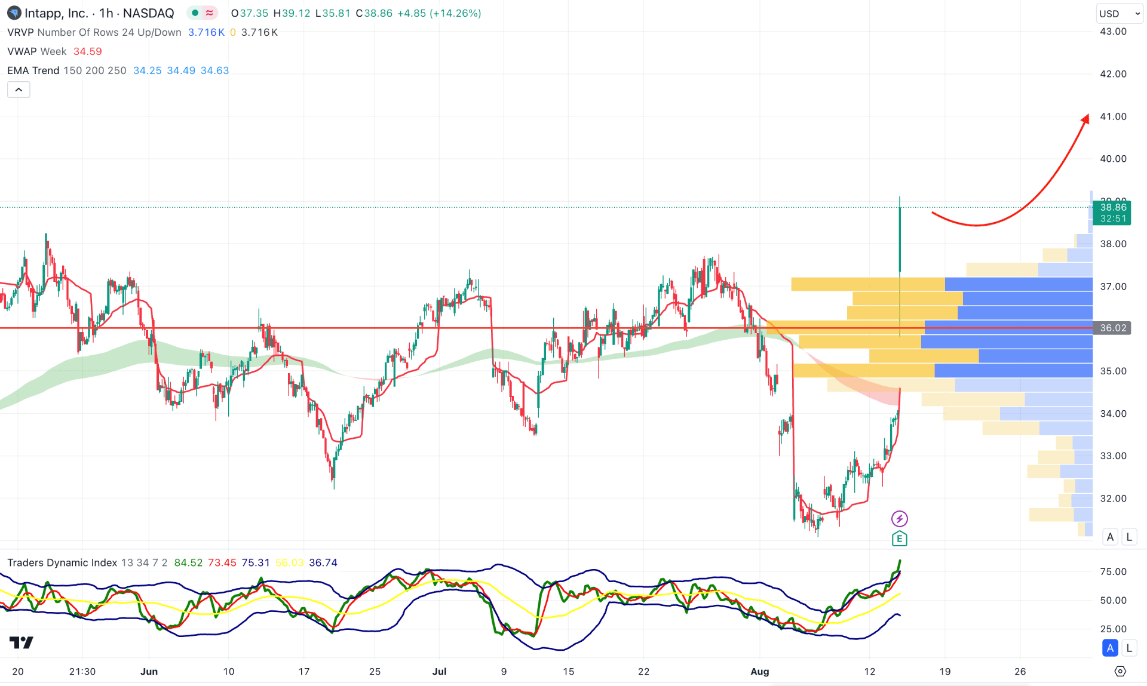Toggle auto scale A on price pane
The width and height of the screenshot is (1147, 686).
coord(1110,537)
